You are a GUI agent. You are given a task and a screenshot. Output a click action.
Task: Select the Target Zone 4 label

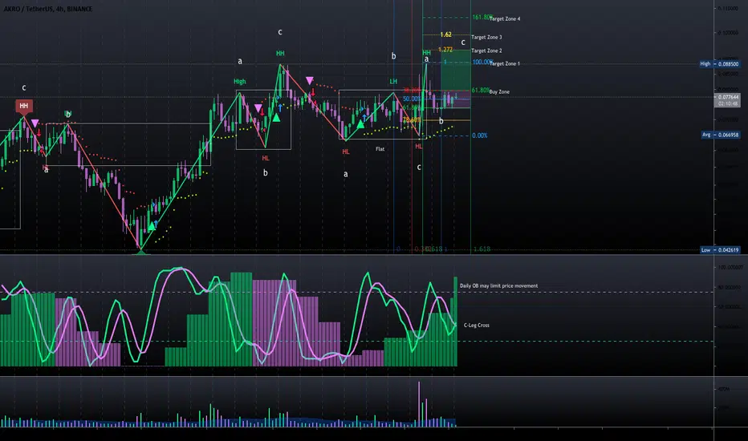point(505,19)
